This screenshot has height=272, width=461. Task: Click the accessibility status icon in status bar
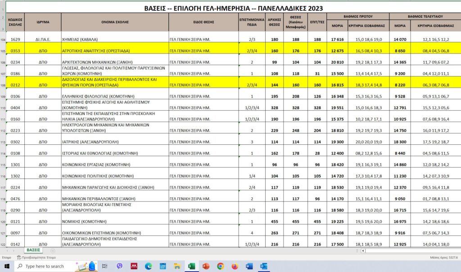pos(19,257)
